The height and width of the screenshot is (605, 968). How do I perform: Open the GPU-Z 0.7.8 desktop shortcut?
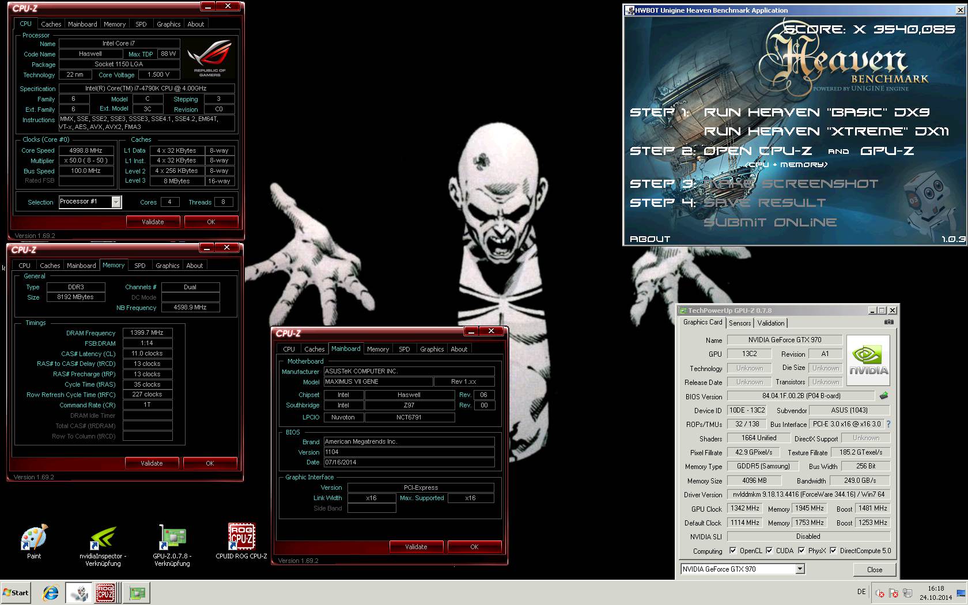pyautogui.click(x=172, y=546)
